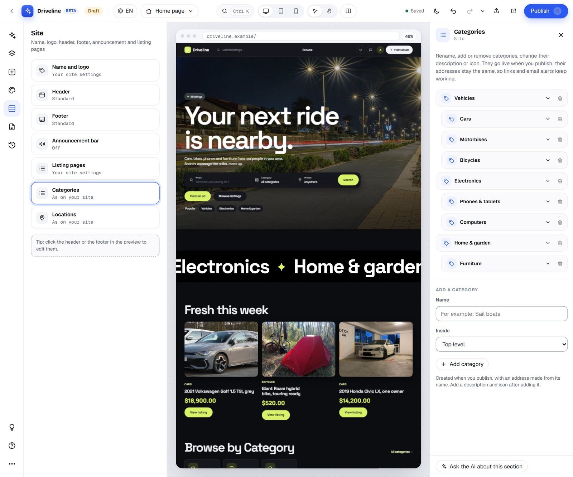The image size is (573, 477).
Task: Click the category Name input field
Action: click(x=501, y=314)
